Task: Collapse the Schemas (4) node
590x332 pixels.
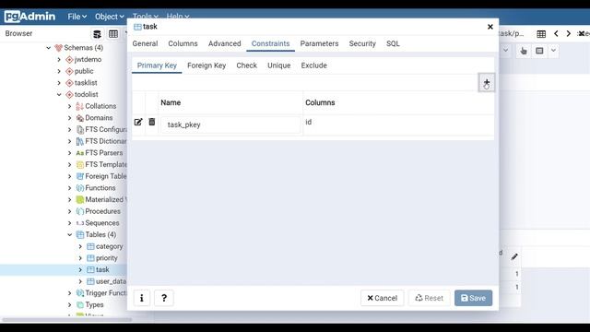Action: [49, 48]
